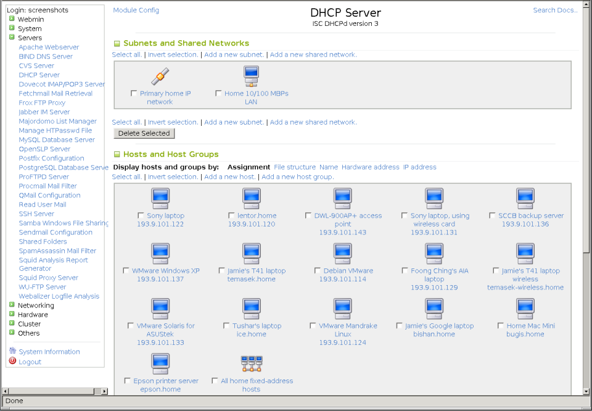Screen dimensions: 592x411
Task: Sort hosts by Hardware address
Action: pyautogui.click(x=371, y=167)
